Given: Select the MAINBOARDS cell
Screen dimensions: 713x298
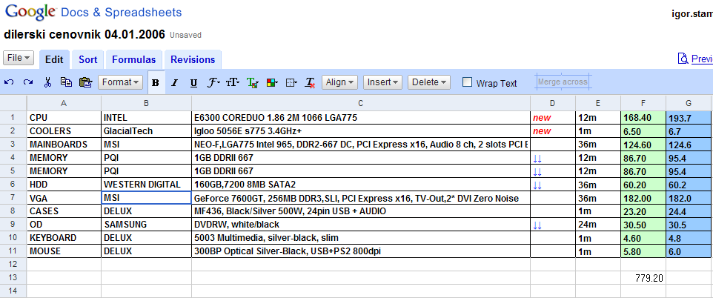Looking at the screenshot, I should click(64, 145).
